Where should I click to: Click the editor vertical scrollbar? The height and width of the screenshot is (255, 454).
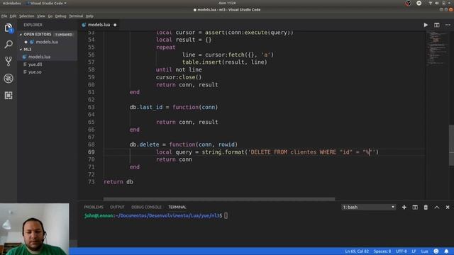click(x=451, y=144)
